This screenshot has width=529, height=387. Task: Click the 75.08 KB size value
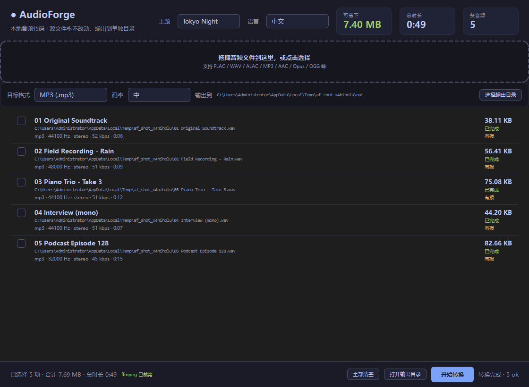498,182
